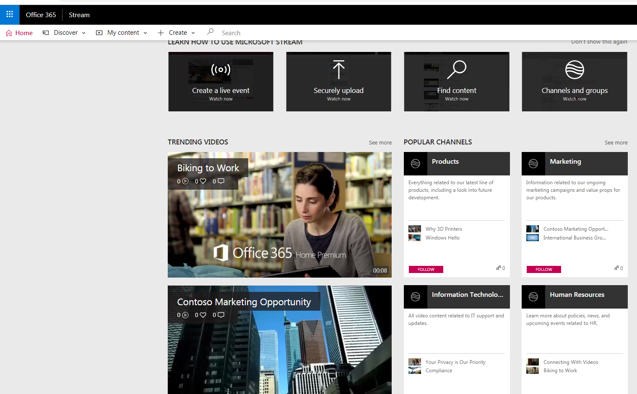The image size is (637, 394).
Task: Follow the Marketing channel
Action: tap(543, 270)
